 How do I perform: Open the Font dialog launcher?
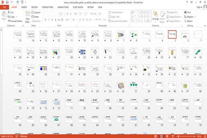[77, 26]
